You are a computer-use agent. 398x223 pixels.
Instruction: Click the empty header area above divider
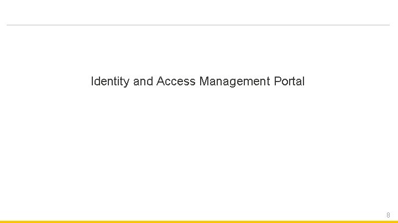coord(198,12)
